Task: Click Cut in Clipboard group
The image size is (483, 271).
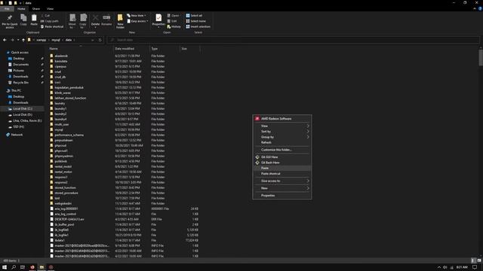Action: [x=45, y=15]
